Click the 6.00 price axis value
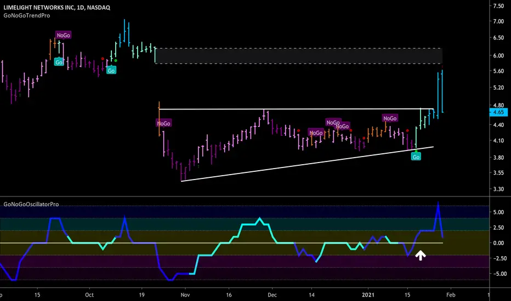This screenshot has width=511, height=301. (498, 56)
